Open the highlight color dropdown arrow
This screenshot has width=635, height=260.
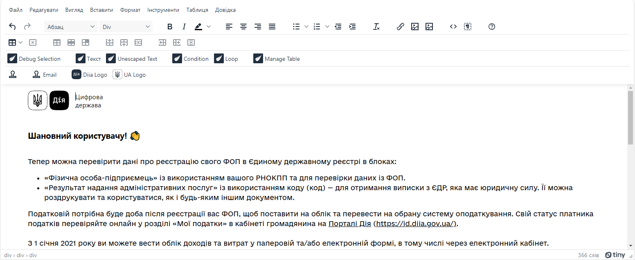(x=209, y=27)
